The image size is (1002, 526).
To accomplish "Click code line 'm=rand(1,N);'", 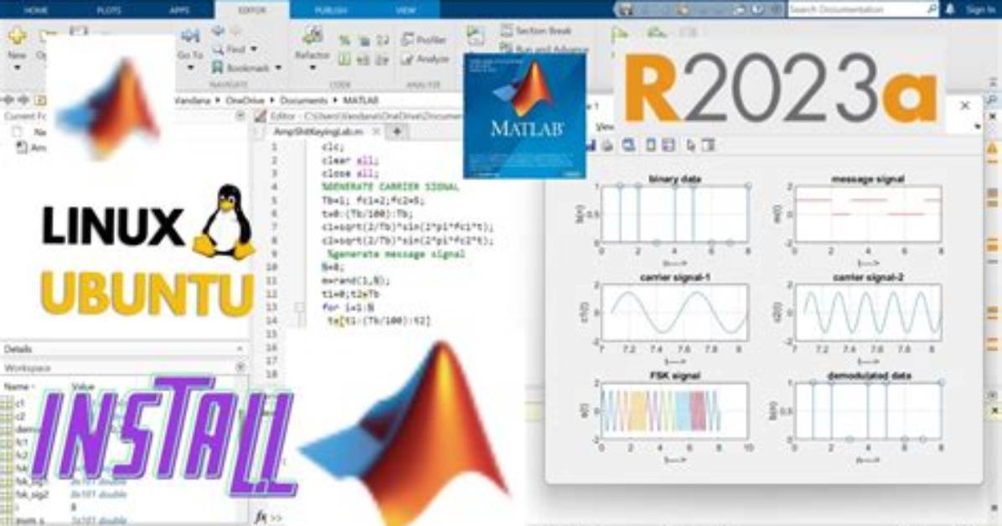I will 356,281.
